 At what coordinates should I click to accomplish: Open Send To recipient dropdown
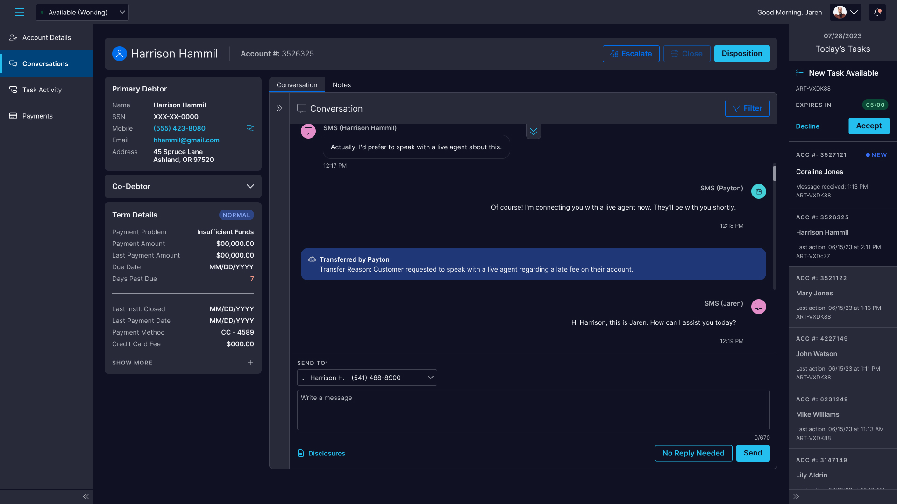pyautogui.click(x=367, y=378)
